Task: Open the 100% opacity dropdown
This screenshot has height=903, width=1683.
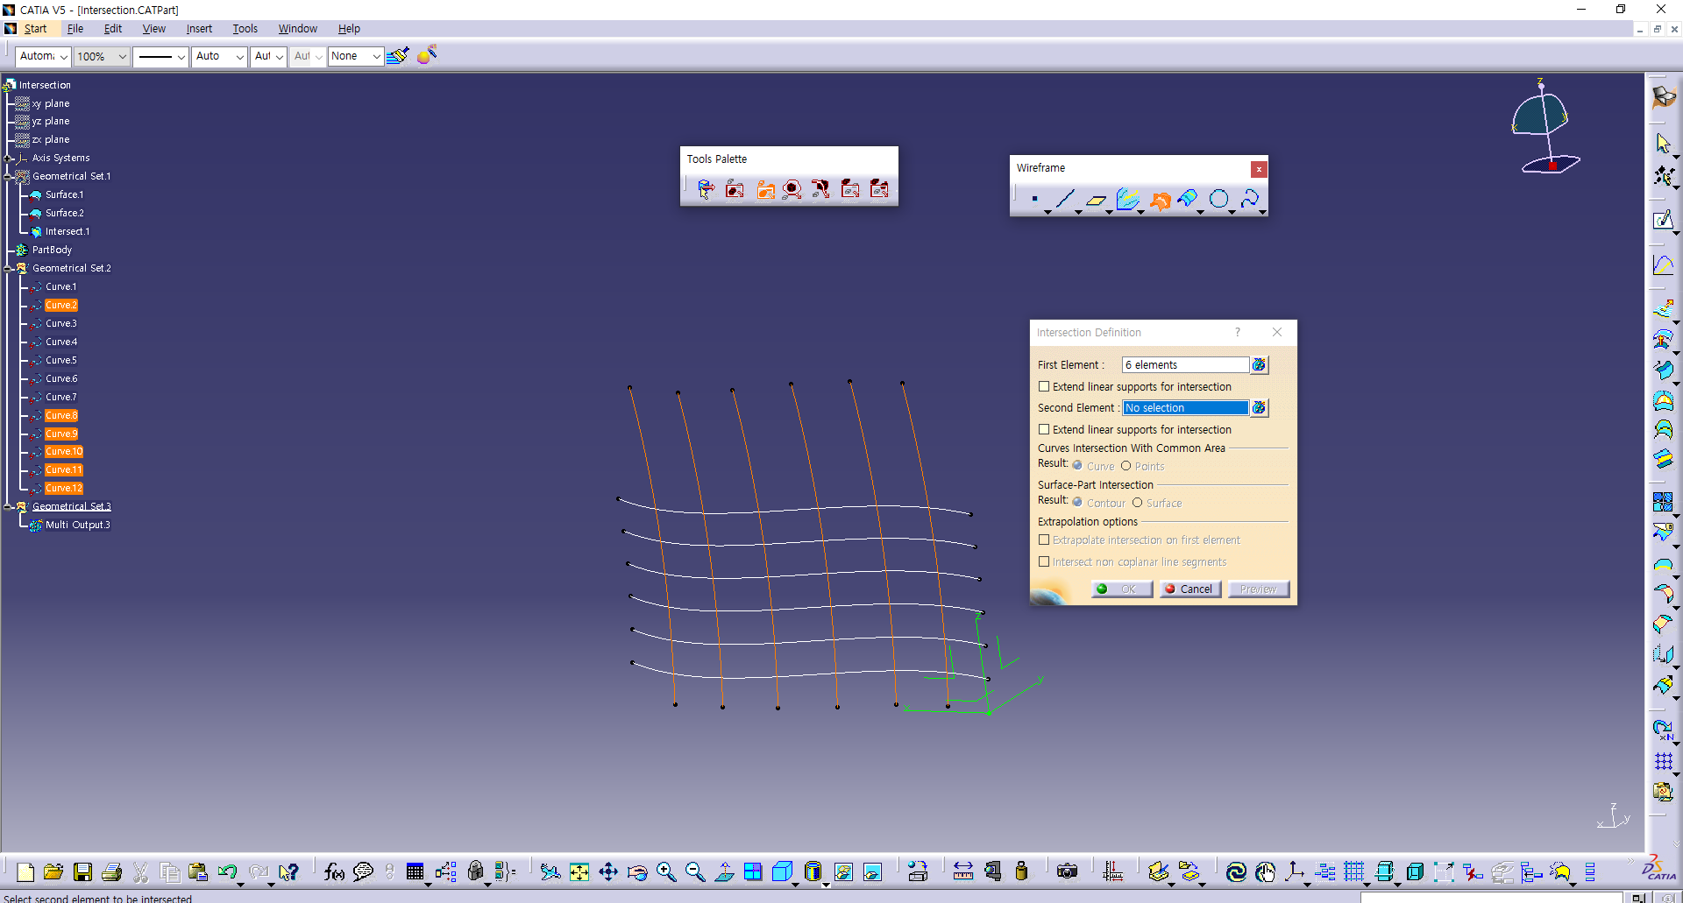Action: (x=102, y=56)
